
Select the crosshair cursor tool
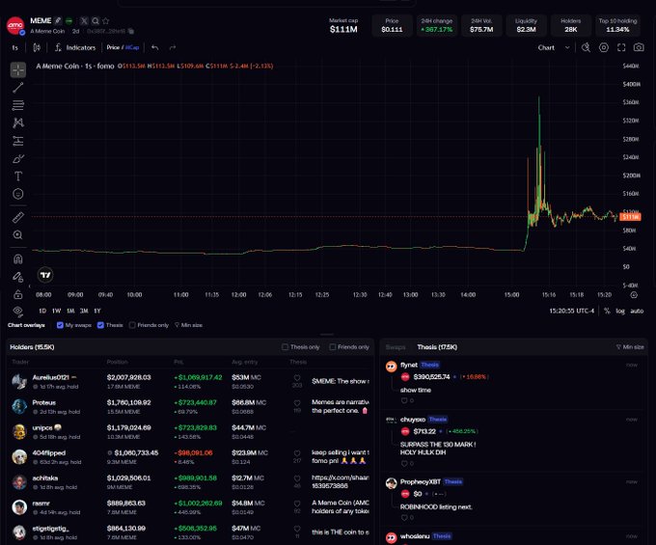(x=18, y=69)
